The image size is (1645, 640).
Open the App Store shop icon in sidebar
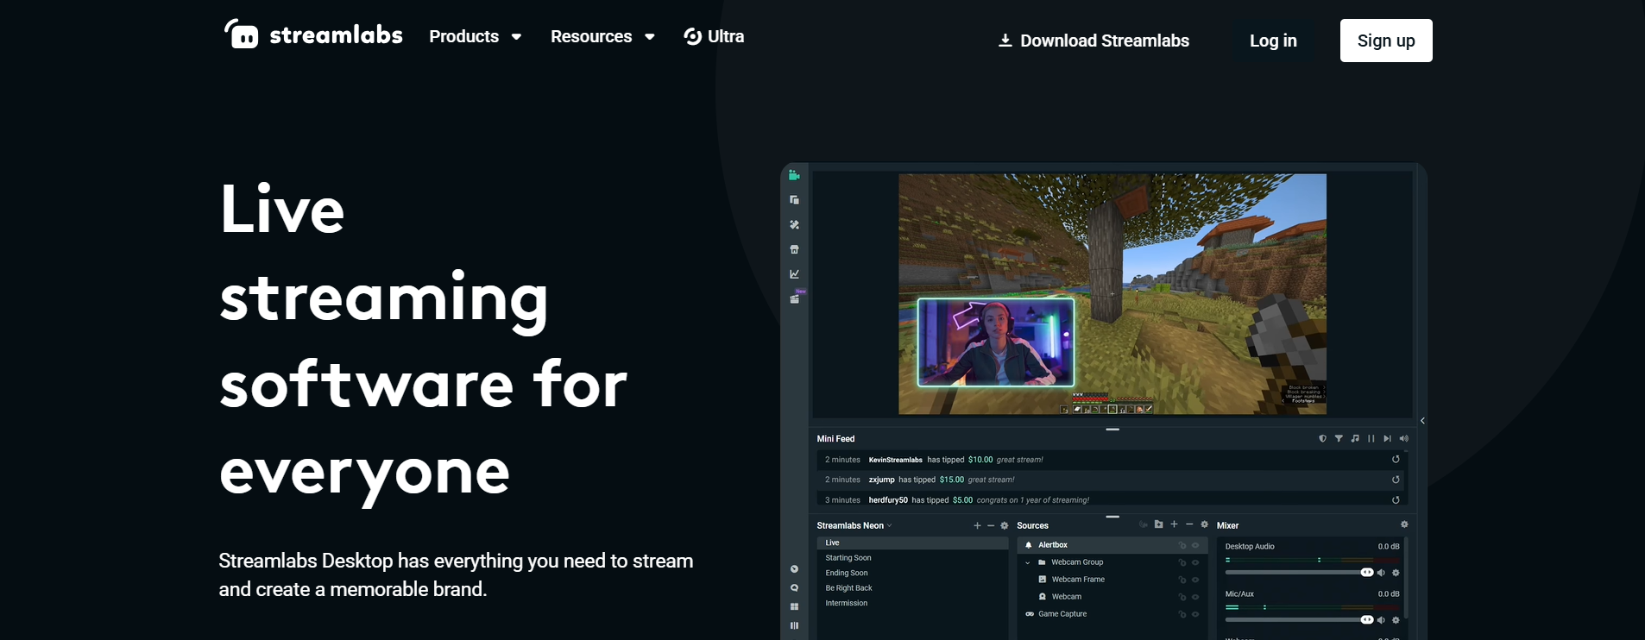tap(794, 249)
